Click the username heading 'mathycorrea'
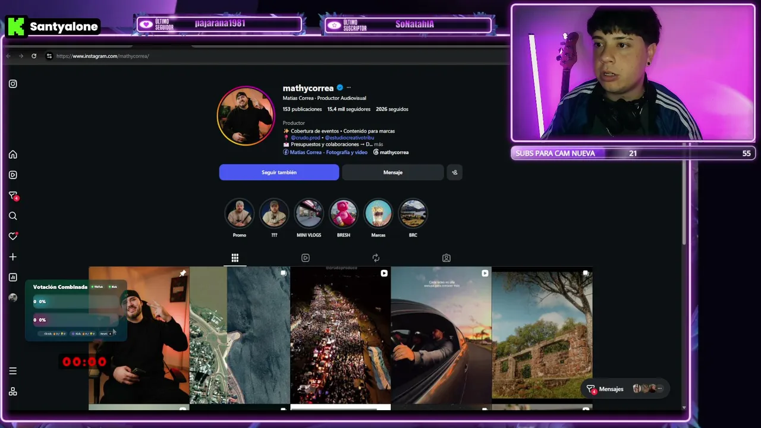The width and height of the screenshot is (761, 428). pos(308,88)
